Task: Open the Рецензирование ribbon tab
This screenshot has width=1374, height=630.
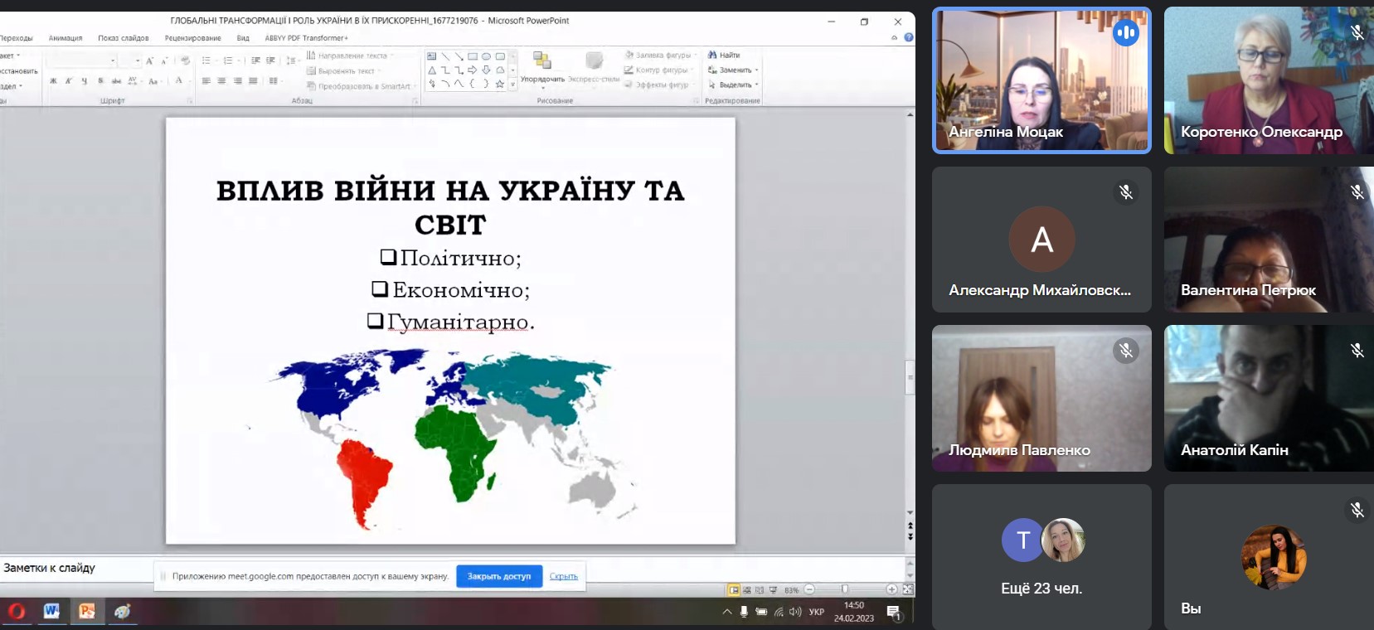Action: 192,38
